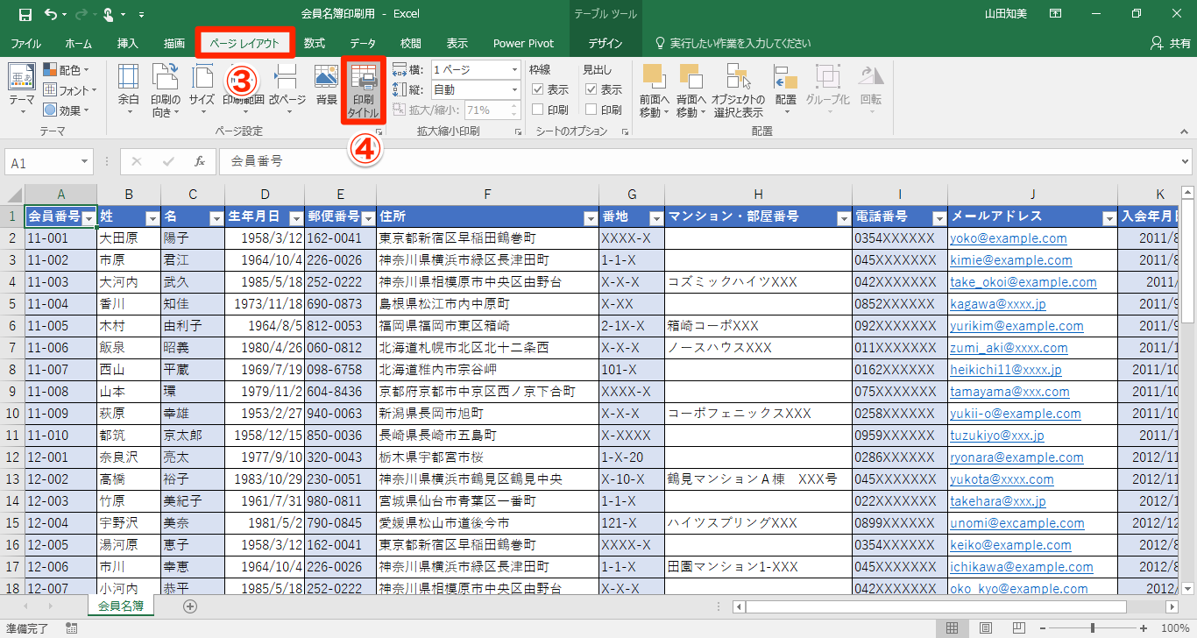Image resolution: width=1197 pixels, height=638 pixels.
Task: Open the フォント theme fonts menu
Action: coord(70,90)
